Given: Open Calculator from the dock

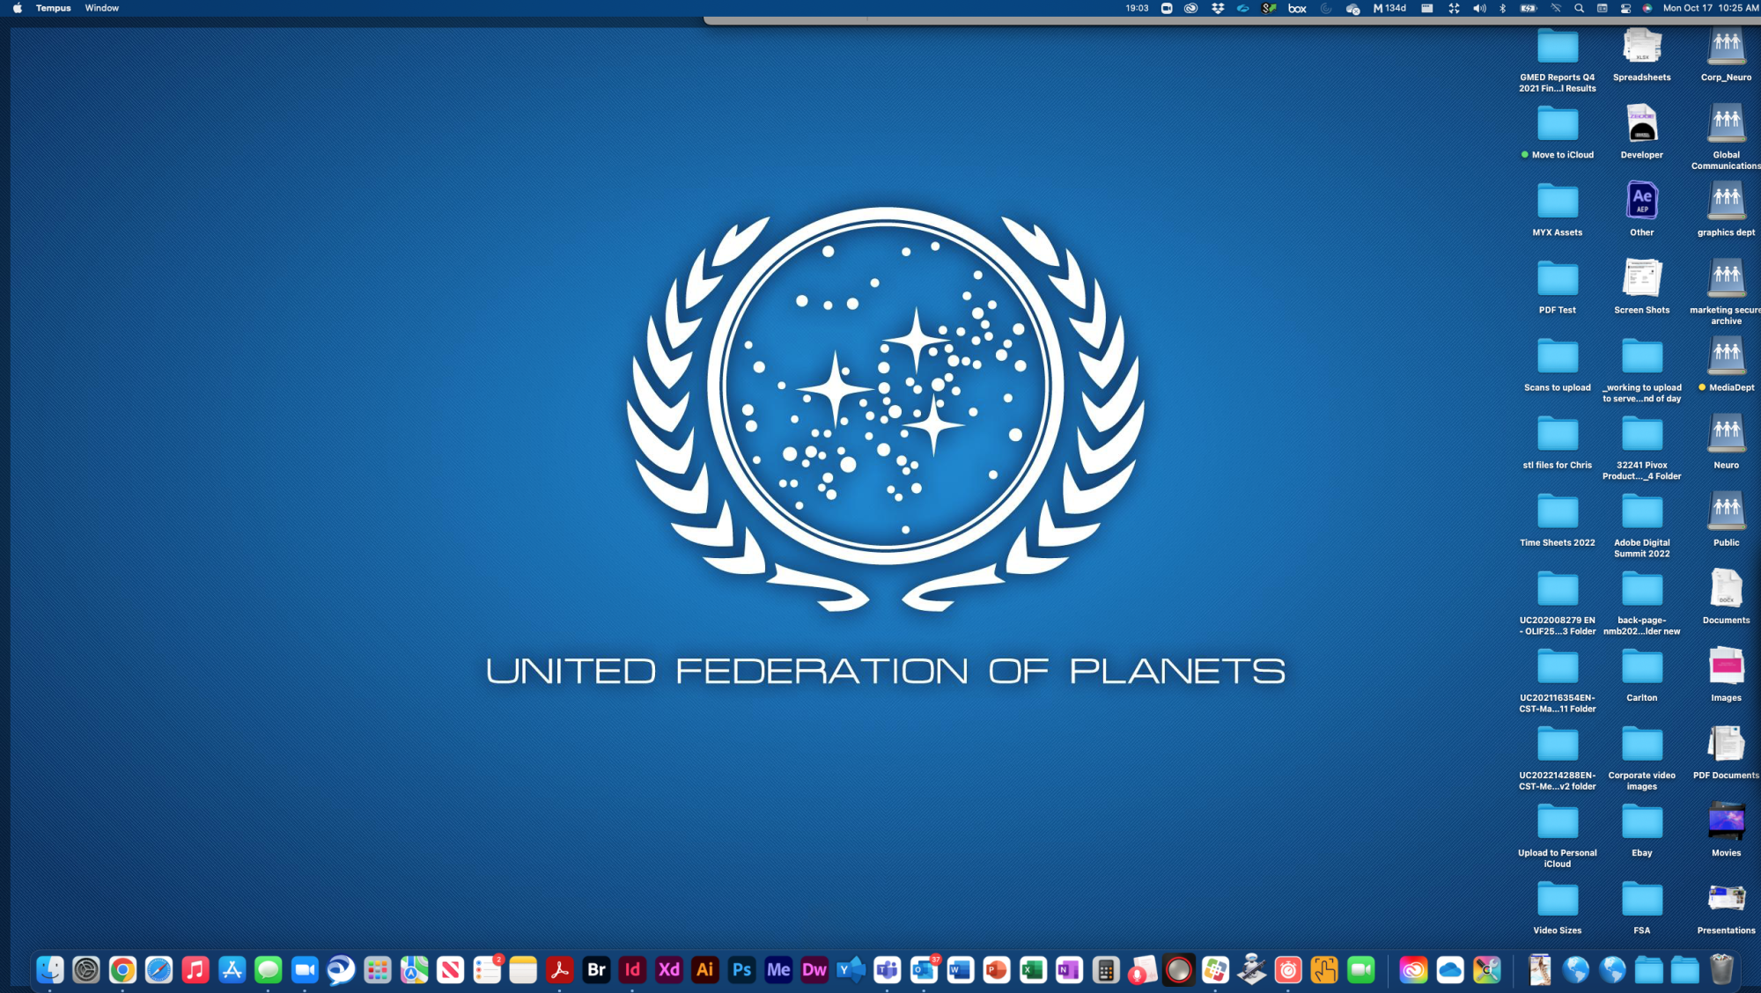Looking at the screenshot, I should coord(1106,970).
